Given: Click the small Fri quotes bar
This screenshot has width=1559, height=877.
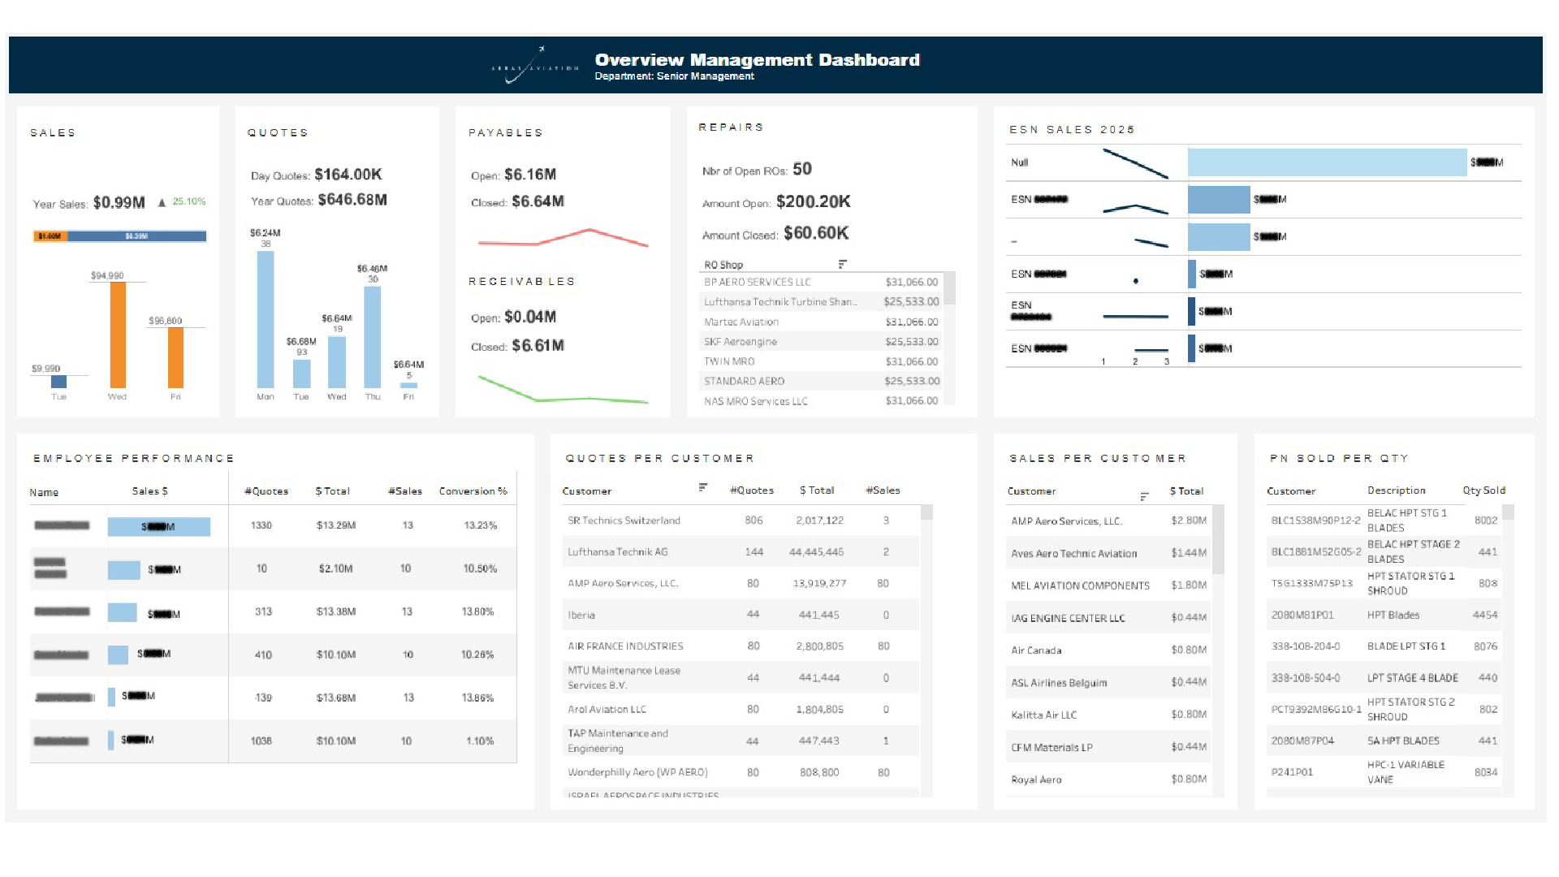Looking at the screenshot, I should pyautogui.click(x=408, y=385).
